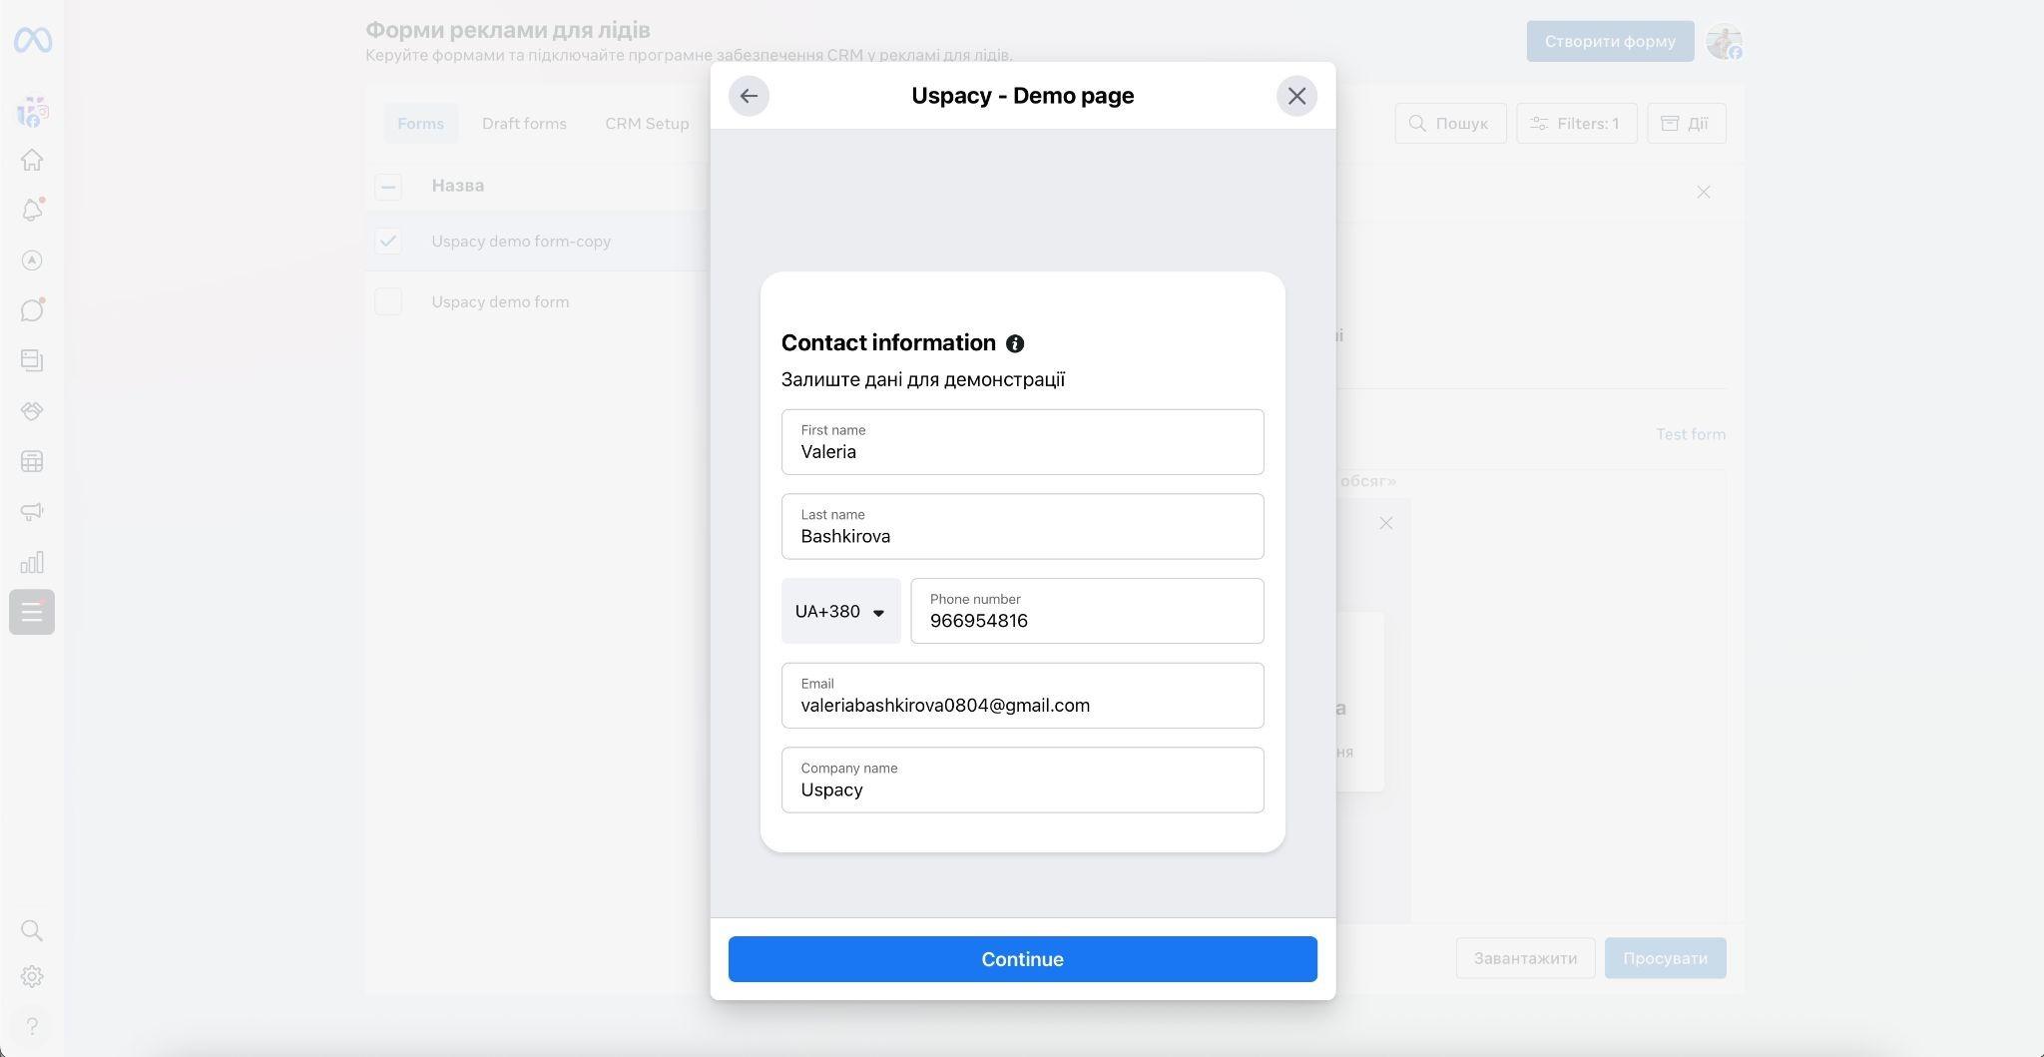Click the search magnifier icon in the sidebar

click(32, 930)
